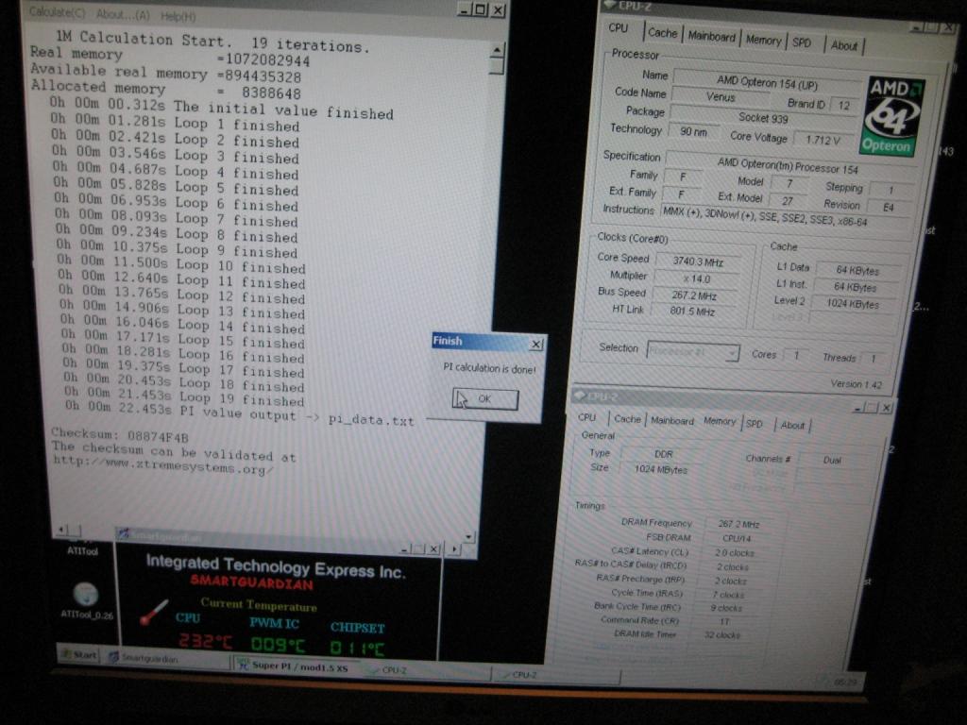The width and height of the screenshot is (967, 725).
Task: Click the Name field AMD Opteron 154 (UP)
Action: (x=767, y=82)
